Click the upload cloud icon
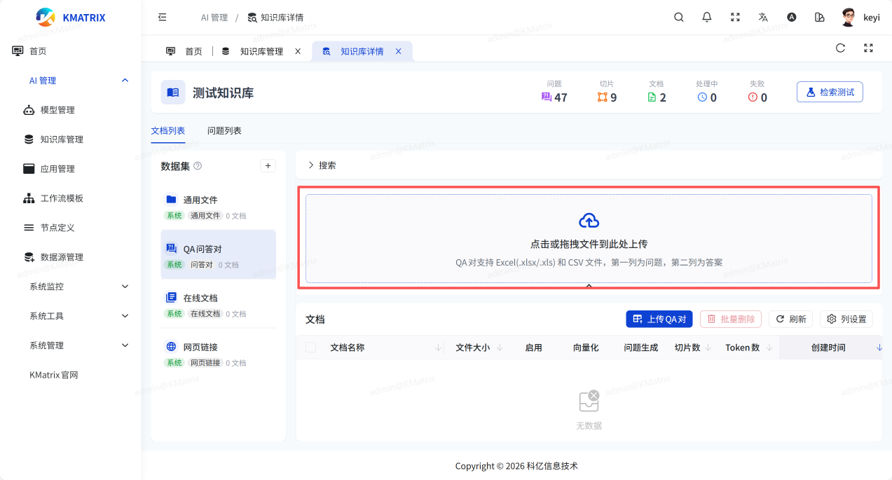 pos(589,221)
